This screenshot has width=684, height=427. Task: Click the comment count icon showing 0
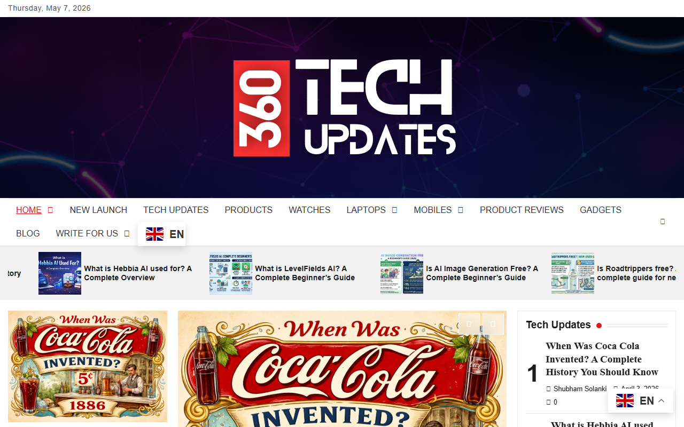coord(548,402)
